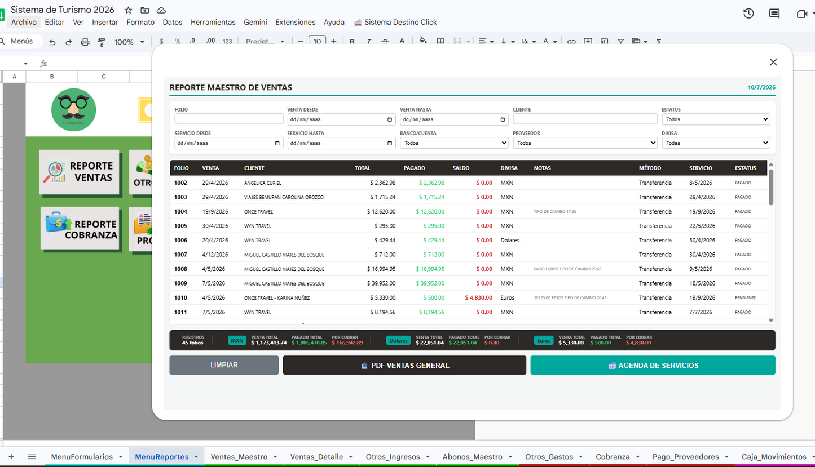Open the Venta Desde calendar picker icon

click(x=390, y=119)
